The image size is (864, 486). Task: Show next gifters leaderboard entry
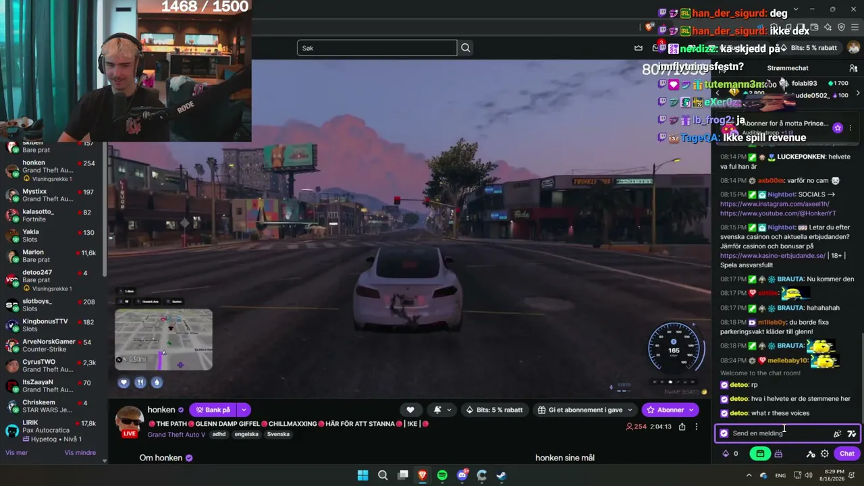pos(858,92)
